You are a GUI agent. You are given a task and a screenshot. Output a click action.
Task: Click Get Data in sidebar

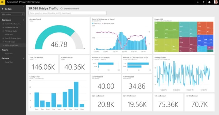tap(8, 9)
